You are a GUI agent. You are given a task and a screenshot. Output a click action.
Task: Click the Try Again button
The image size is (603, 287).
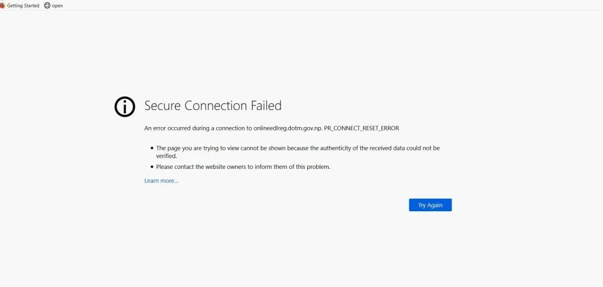pyautogui.click(x=430, y=205)
